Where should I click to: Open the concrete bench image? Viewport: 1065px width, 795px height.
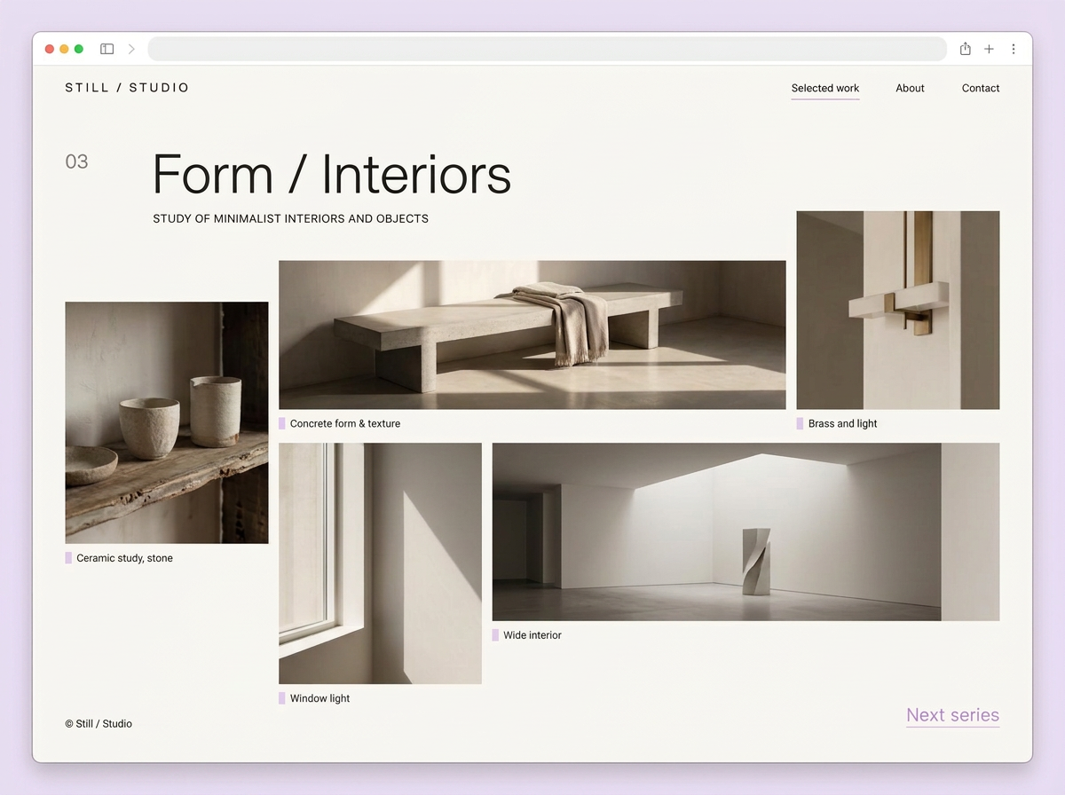pyautogui.click(x=532, y=335)
